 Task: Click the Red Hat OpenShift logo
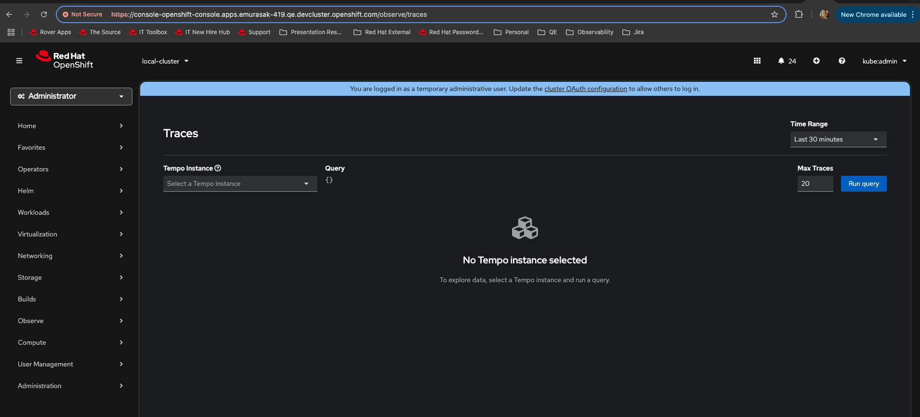pyautogui.click(x=64, y=60)
